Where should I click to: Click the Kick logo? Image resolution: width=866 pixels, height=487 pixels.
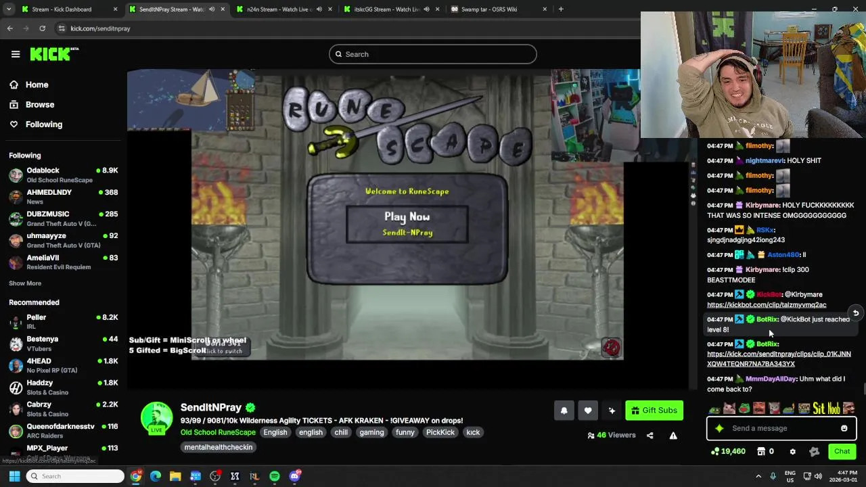pyautogui.click(x=54, y=54)
